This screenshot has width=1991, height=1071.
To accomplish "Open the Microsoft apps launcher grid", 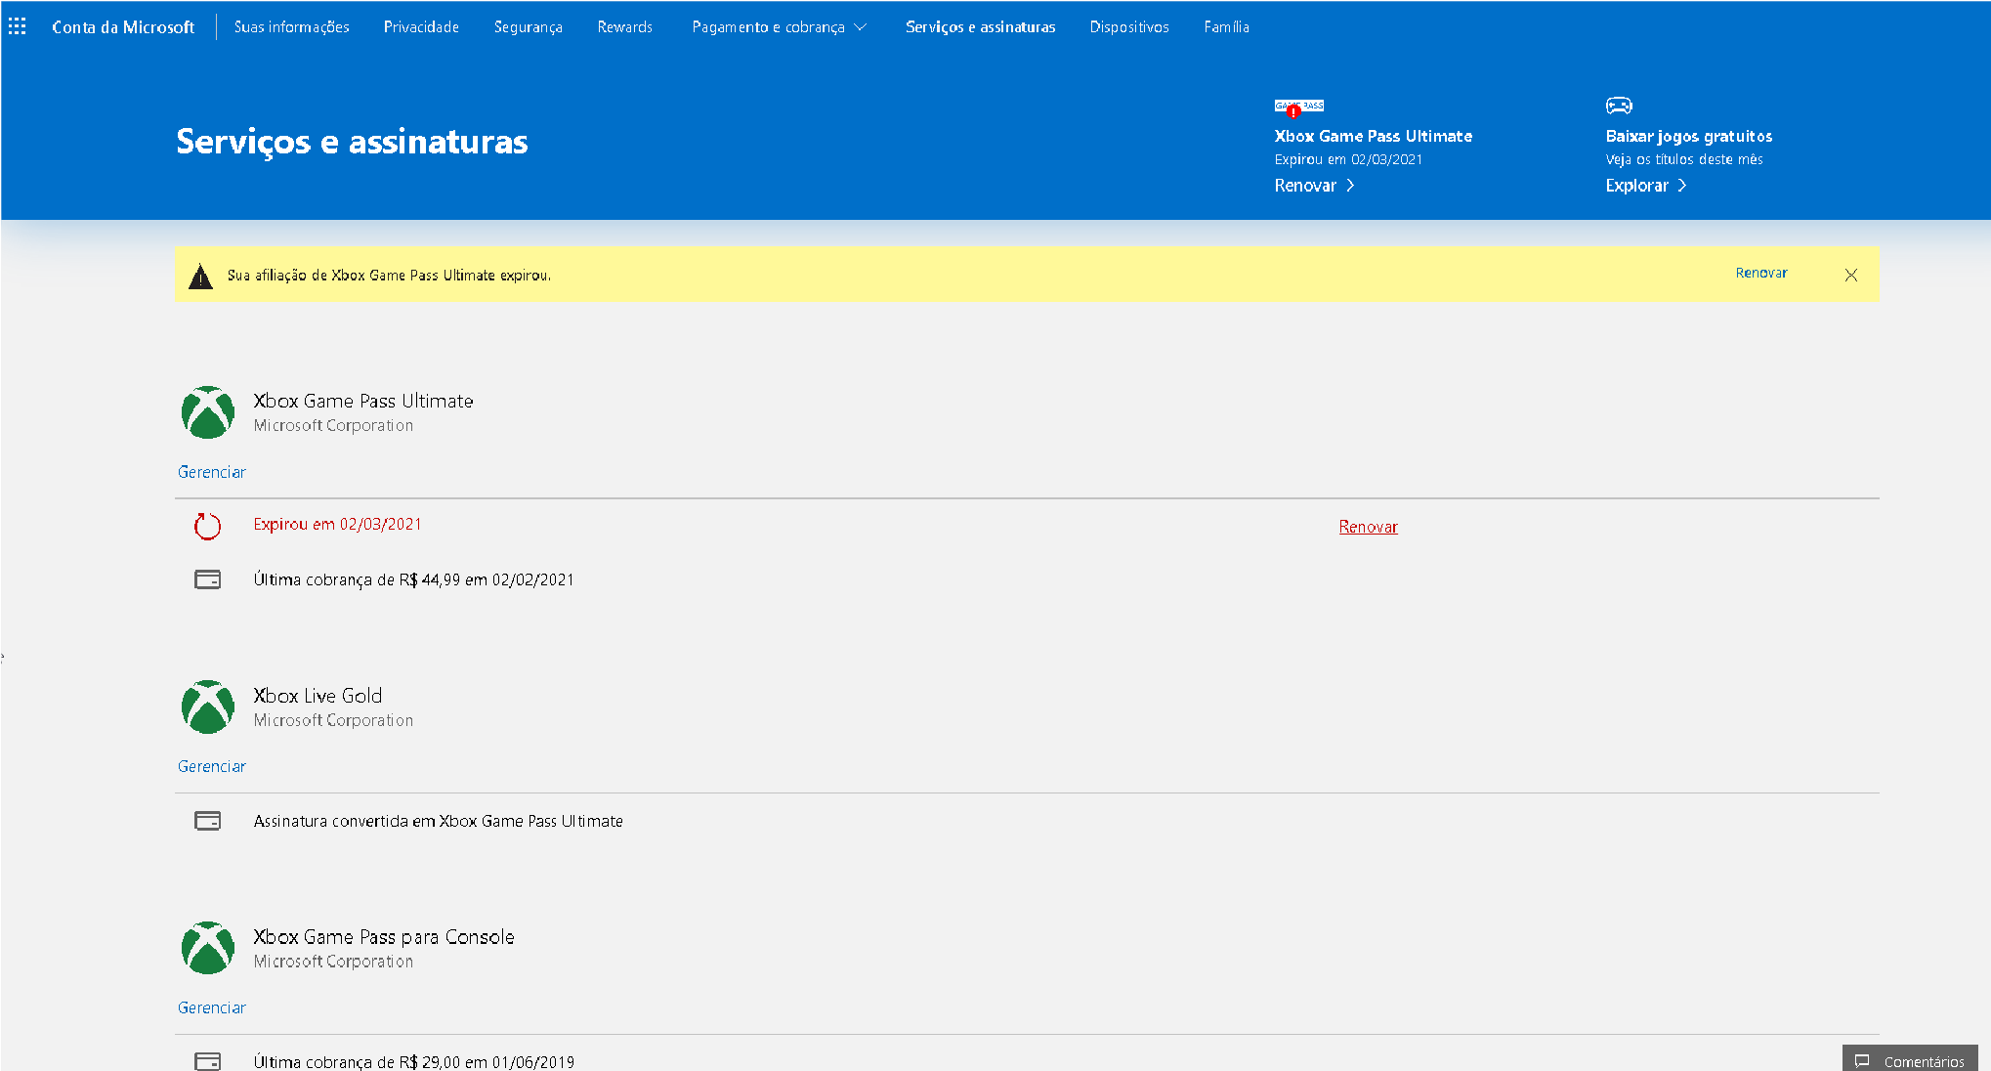I will pos(18,26).
